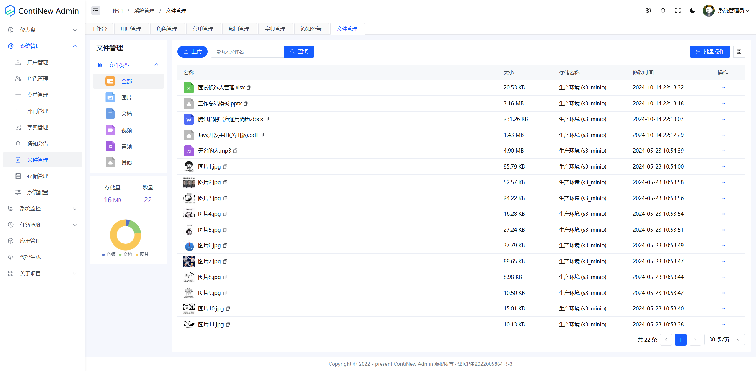756x371 pixels.
Task: Open more actions for 无名的人.mp3 row
Action: tap(723, 151)
